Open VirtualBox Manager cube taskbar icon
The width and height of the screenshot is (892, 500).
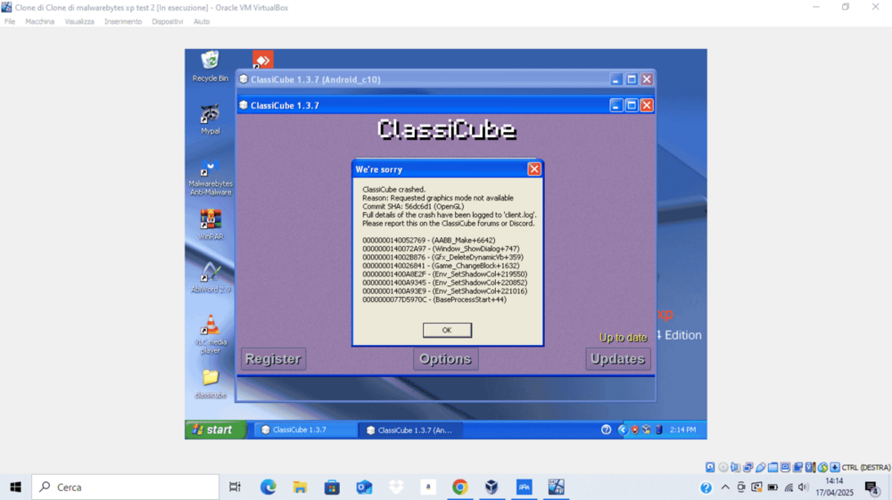point(492,487)
